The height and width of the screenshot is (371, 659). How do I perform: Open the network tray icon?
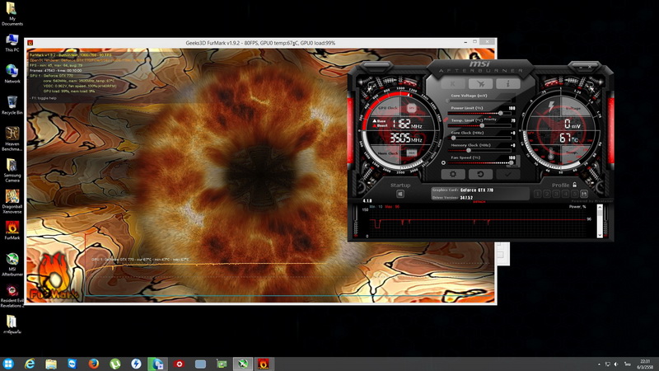point(608,364)
